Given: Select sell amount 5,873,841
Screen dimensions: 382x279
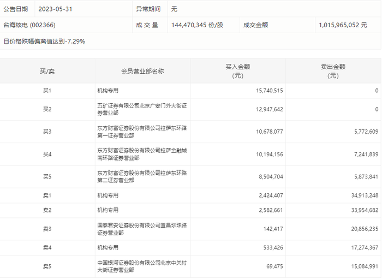Looking at the screenshot, I should click(x=366, y=177).
